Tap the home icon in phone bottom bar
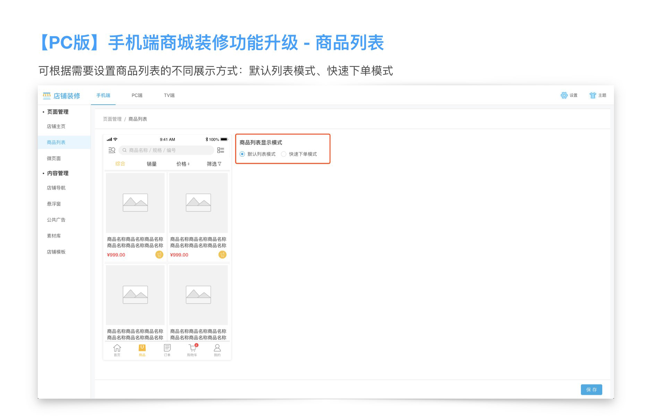This screenshot has width=666, height=416. (117, 348)
